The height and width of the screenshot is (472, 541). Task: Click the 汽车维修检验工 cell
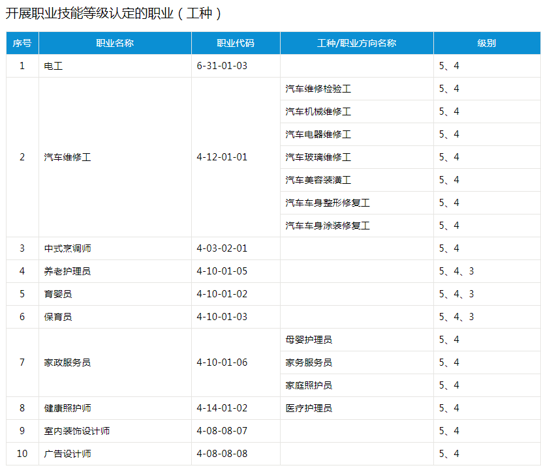pos(318,89)
